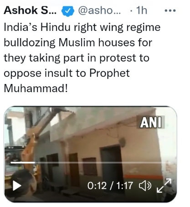Open the three-dot more options menu
Screen dimensions: 190x207
[170, 10]
